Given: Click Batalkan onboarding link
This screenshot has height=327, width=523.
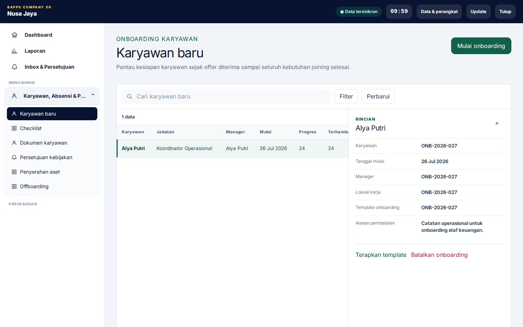Looking at the screenshot, I should coord(439,255).
